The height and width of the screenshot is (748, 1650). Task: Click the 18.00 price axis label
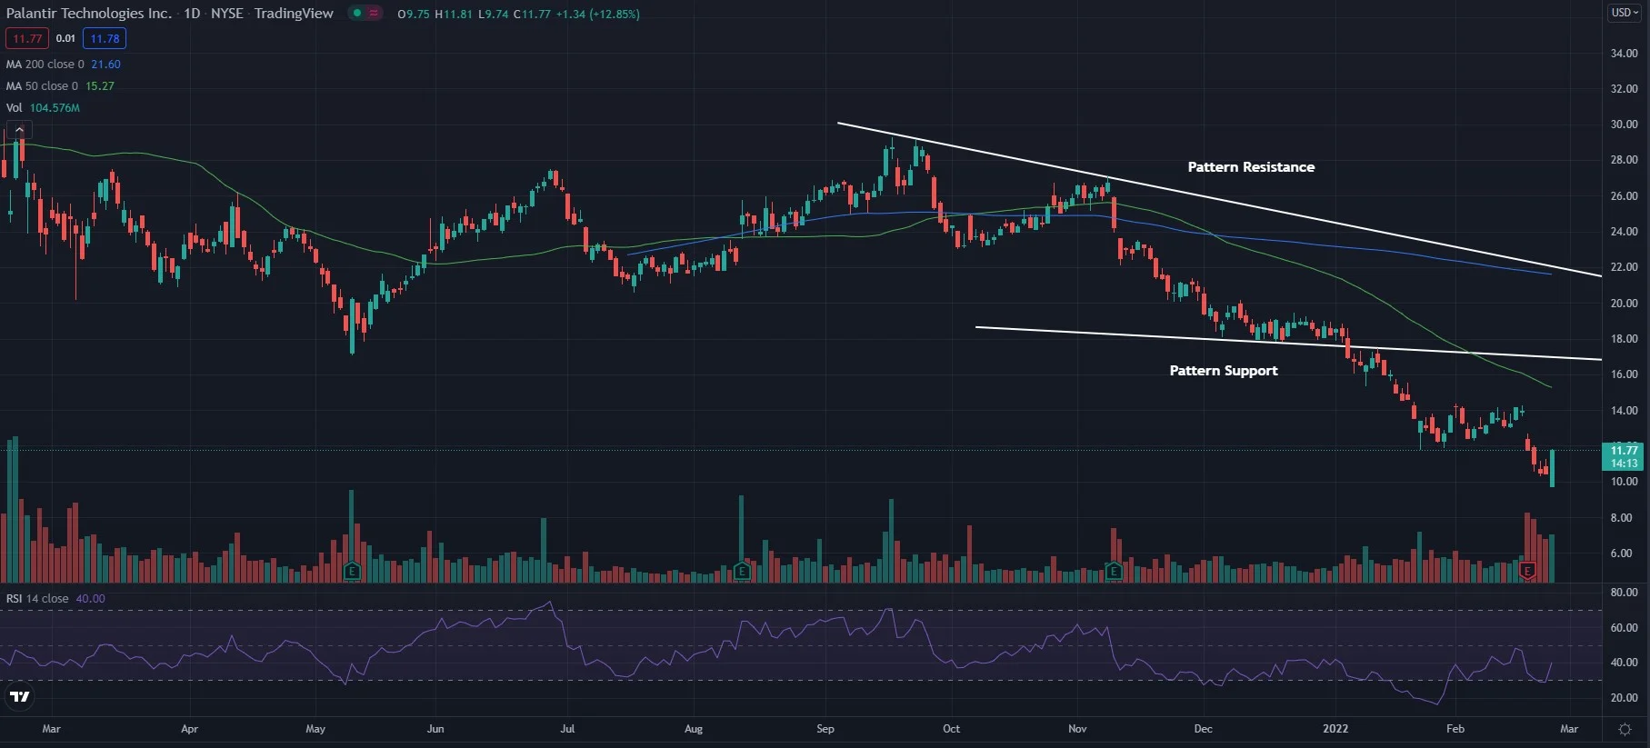point(1624,339)
